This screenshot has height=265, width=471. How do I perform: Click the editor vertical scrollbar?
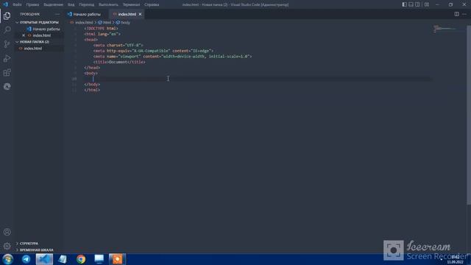pos(469,114)
